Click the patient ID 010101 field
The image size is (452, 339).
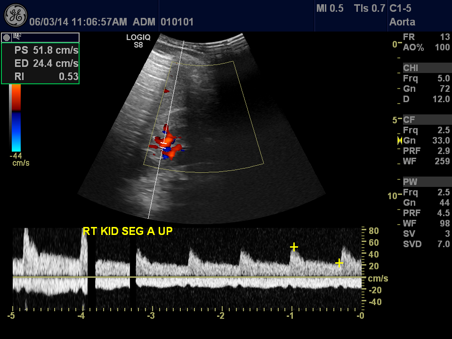click(177, 22)
